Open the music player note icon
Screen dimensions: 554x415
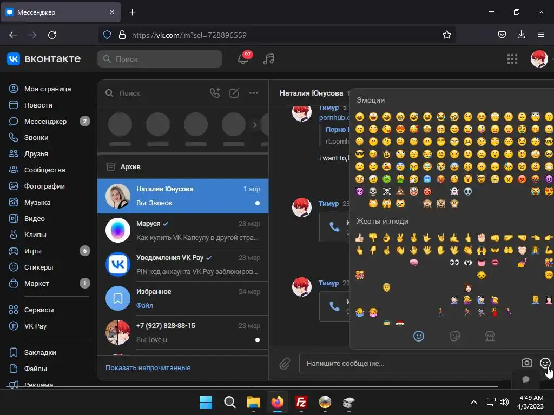[268, 59]
